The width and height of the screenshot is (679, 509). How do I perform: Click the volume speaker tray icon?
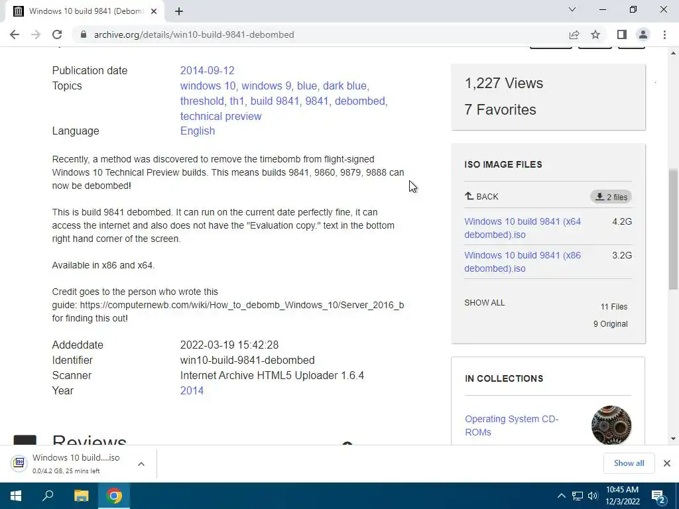point(592,496)
